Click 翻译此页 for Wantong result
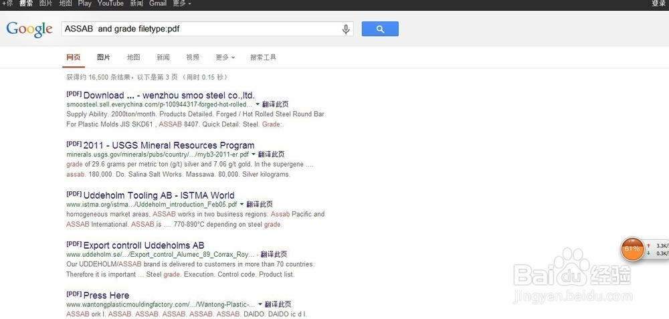Screen dimensions: 669x319 pos(278,304)
